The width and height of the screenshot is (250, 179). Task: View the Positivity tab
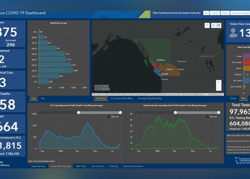pos(114,166)
